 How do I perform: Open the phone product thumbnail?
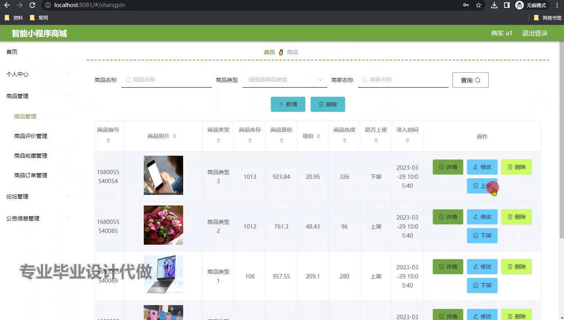point(163,175)
